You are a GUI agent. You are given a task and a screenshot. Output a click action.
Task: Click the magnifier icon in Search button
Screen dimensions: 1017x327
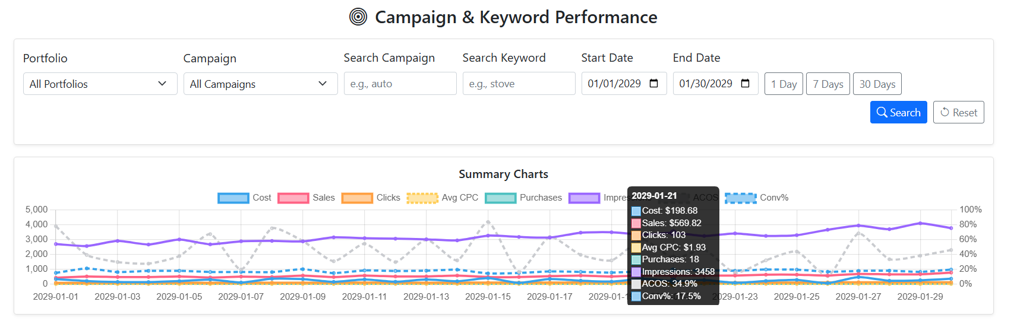tap(882, 113)
